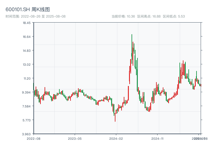Click x-axis label 2022-08
The height and width of the screenshot is (167, 223).
click(x=33, y=139)
